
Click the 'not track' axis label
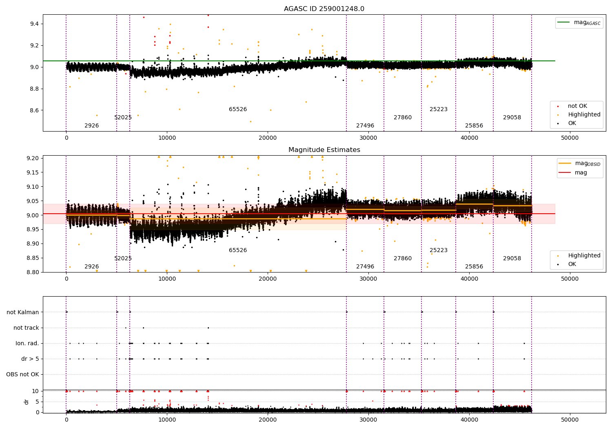tap(26, 328)
